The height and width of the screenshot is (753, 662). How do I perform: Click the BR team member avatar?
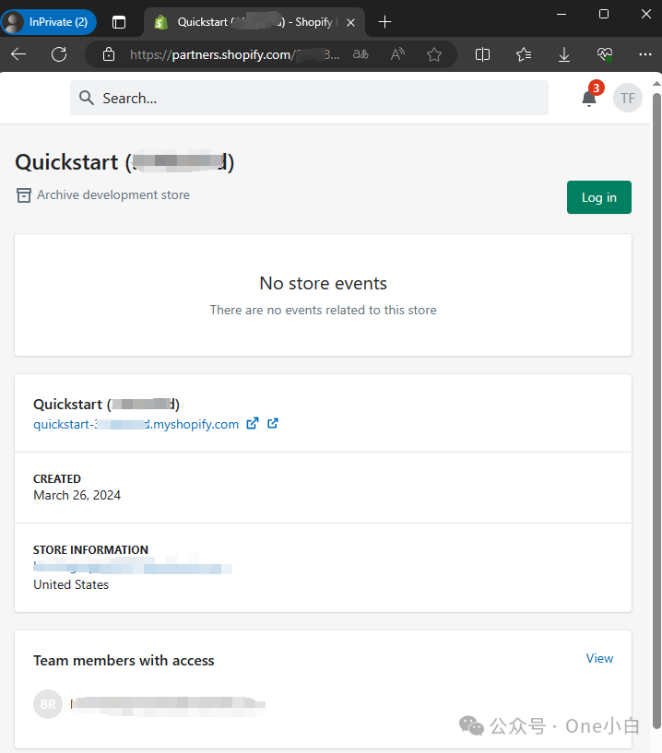pos(48,704)
